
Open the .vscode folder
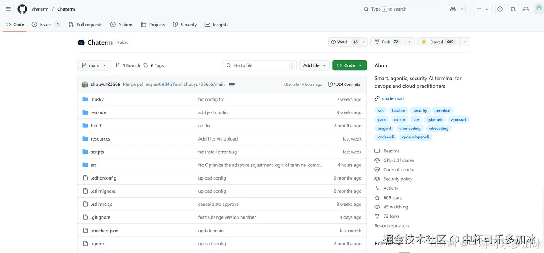pyautogui.click(x=98, y=112)
